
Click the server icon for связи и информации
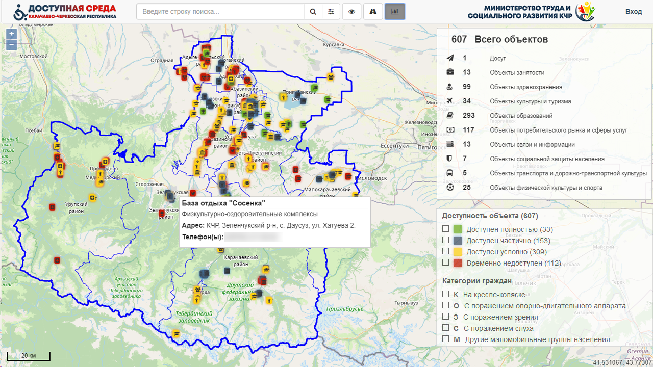450,144
